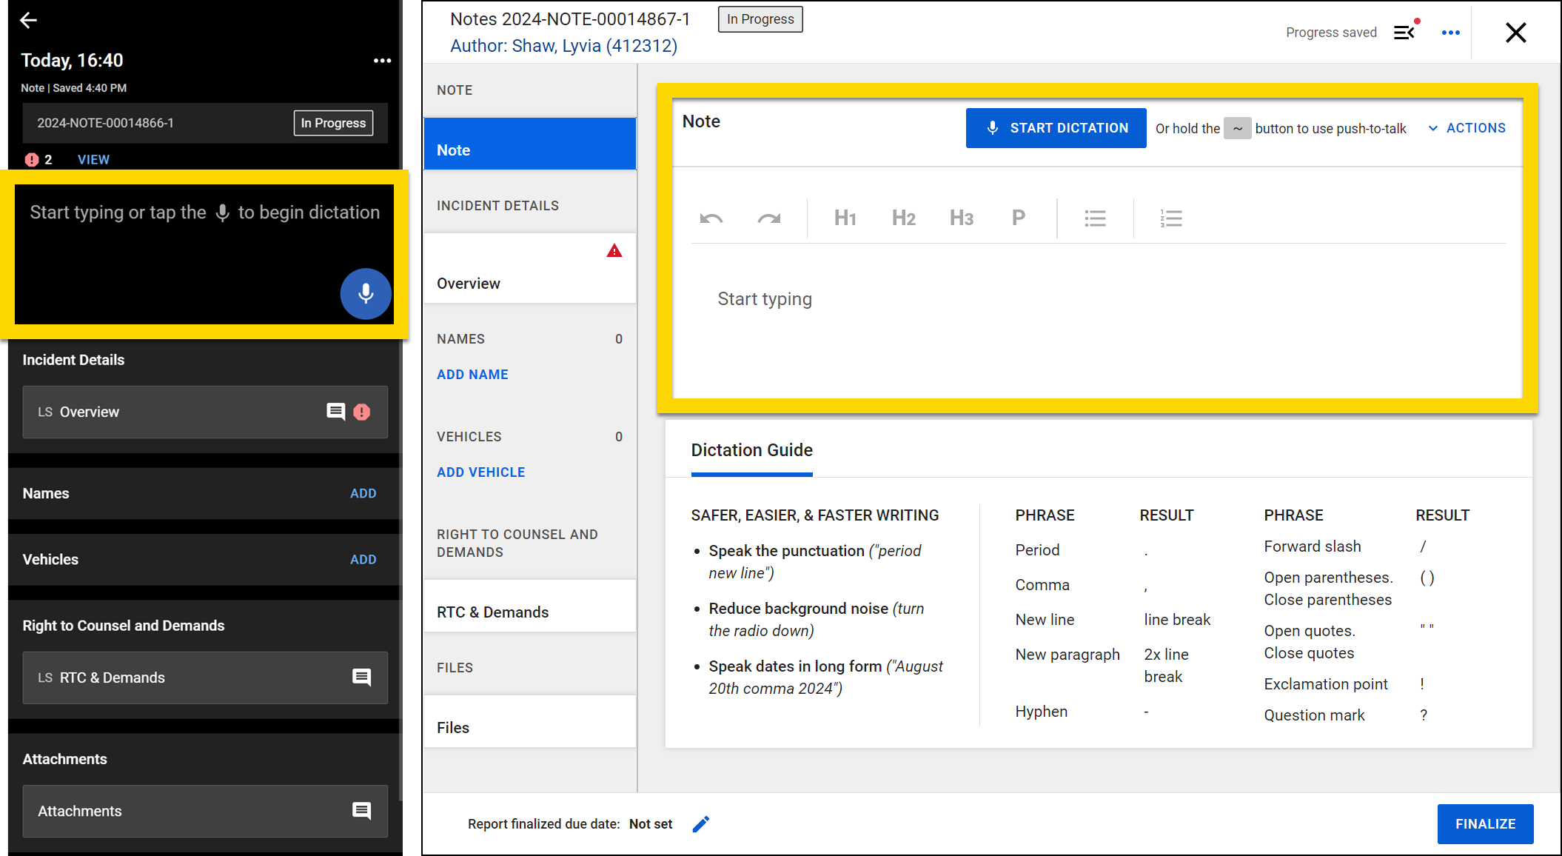Open the mobile note three-dot menu
Screen dimensions: 1562x856
click(382, 61)
